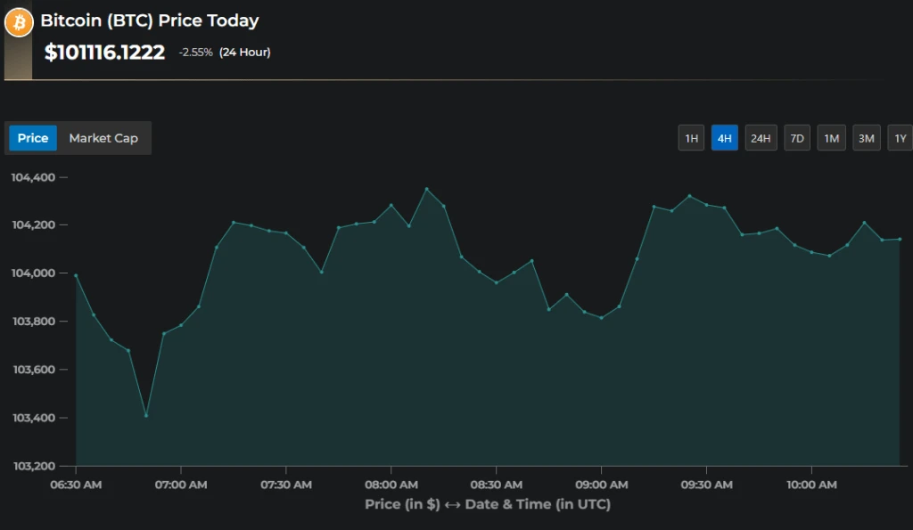
Task: Click the $101116.1222 price value
Action: click(105, 53)
